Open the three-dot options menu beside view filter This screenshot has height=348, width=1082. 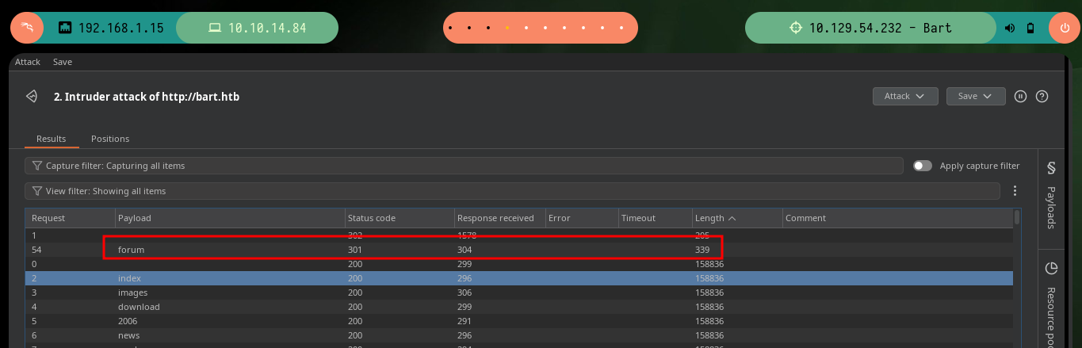(1015, 191)
